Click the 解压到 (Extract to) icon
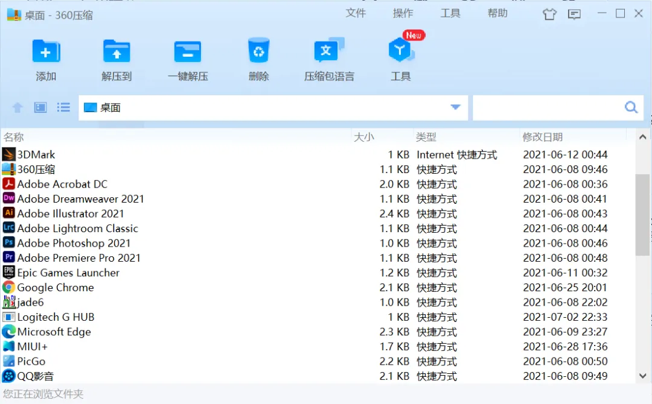This screenshot has height=404, width=652. click(x=117, y=51)
